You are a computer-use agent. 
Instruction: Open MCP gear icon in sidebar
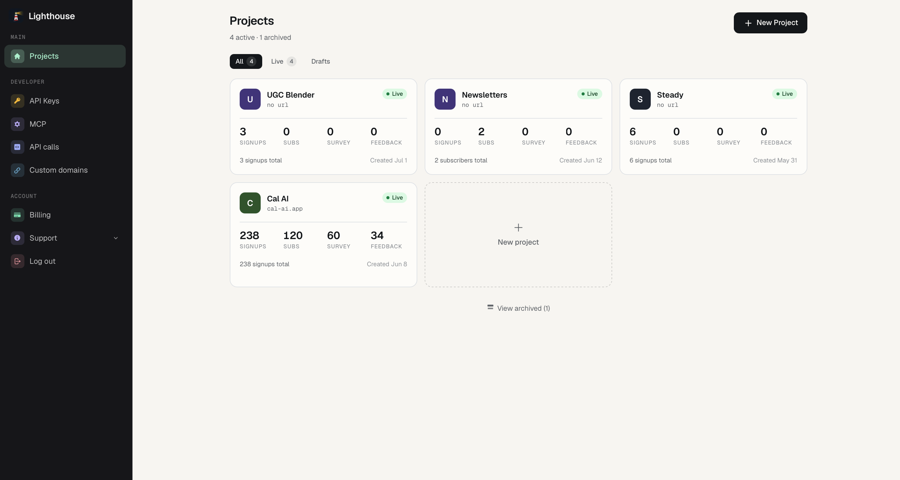click(17, 124)
